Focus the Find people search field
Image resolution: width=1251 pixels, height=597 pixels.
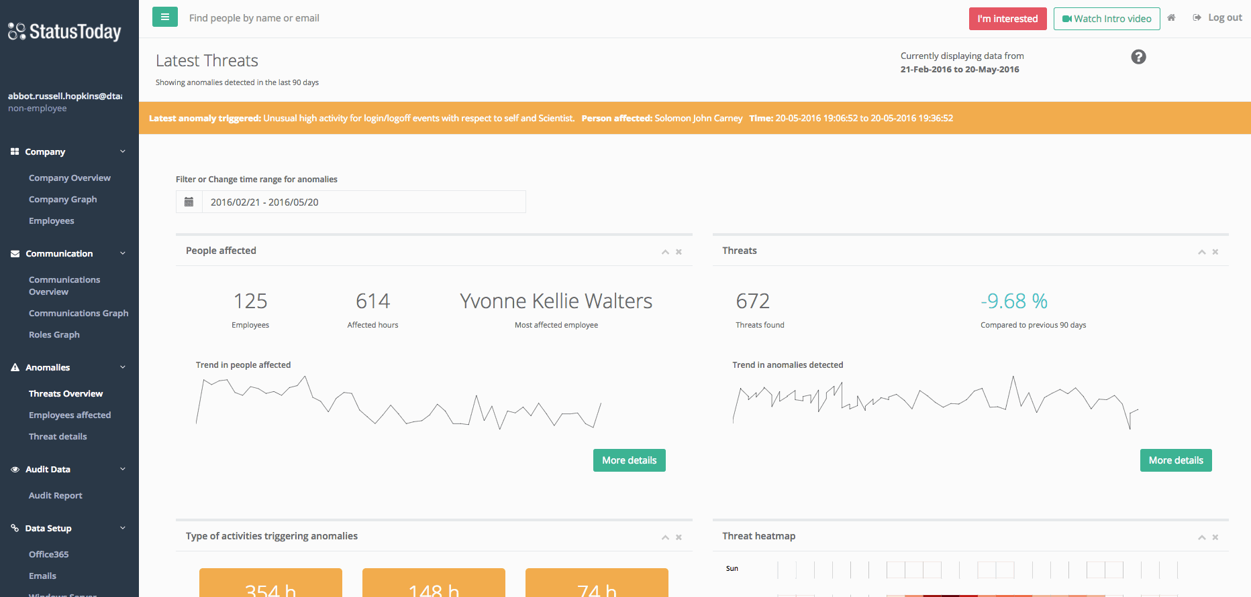coord(254,18)
